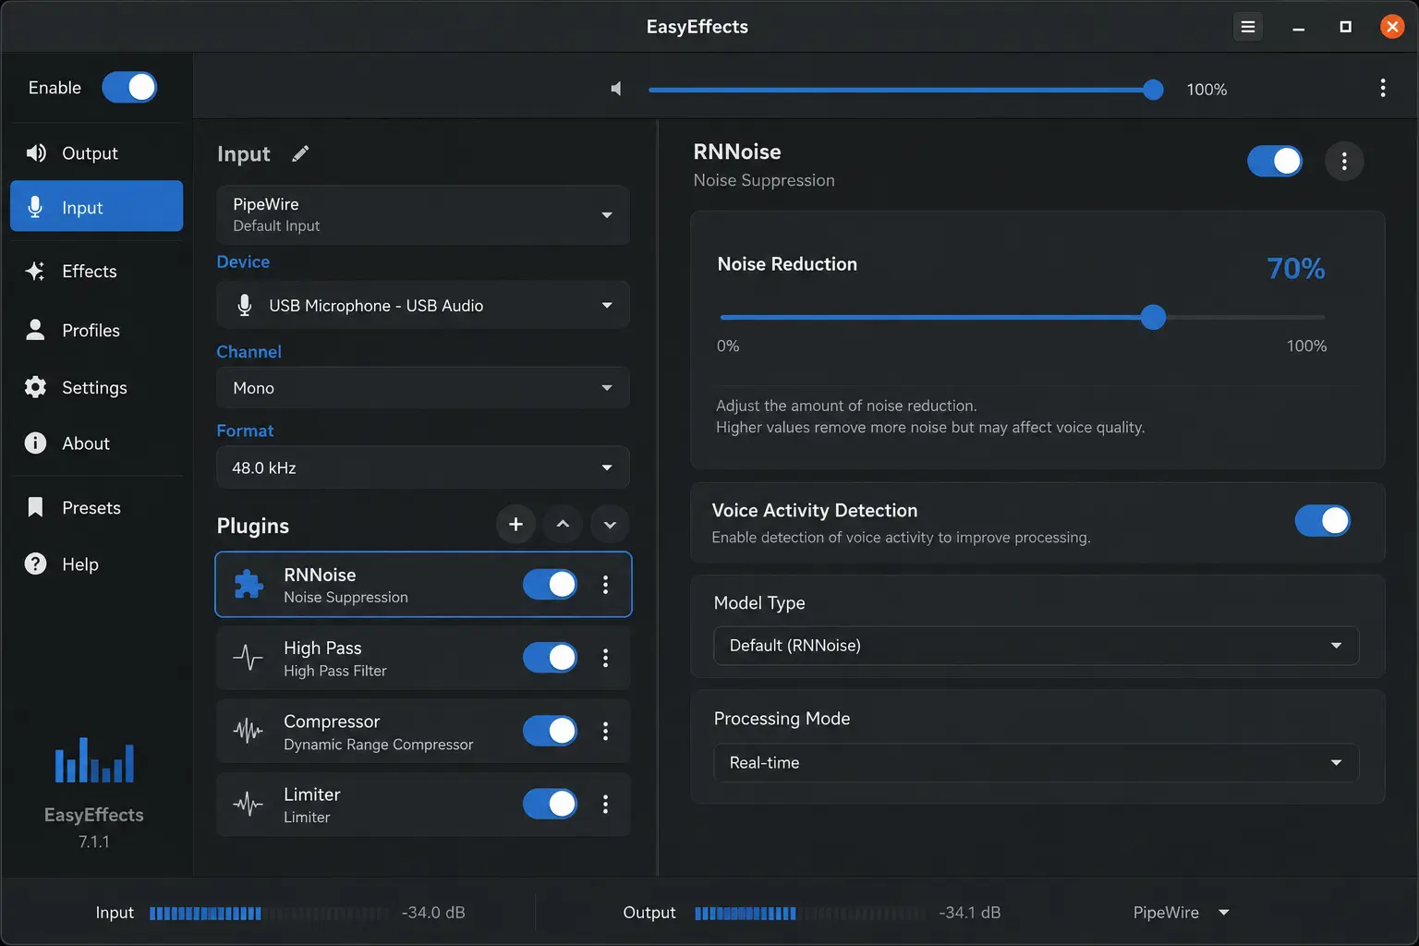Click the Presets bookmark icon in sidebar
Image resolution: width=1419 pixels, height=946 pixels.
pos(35,507)
